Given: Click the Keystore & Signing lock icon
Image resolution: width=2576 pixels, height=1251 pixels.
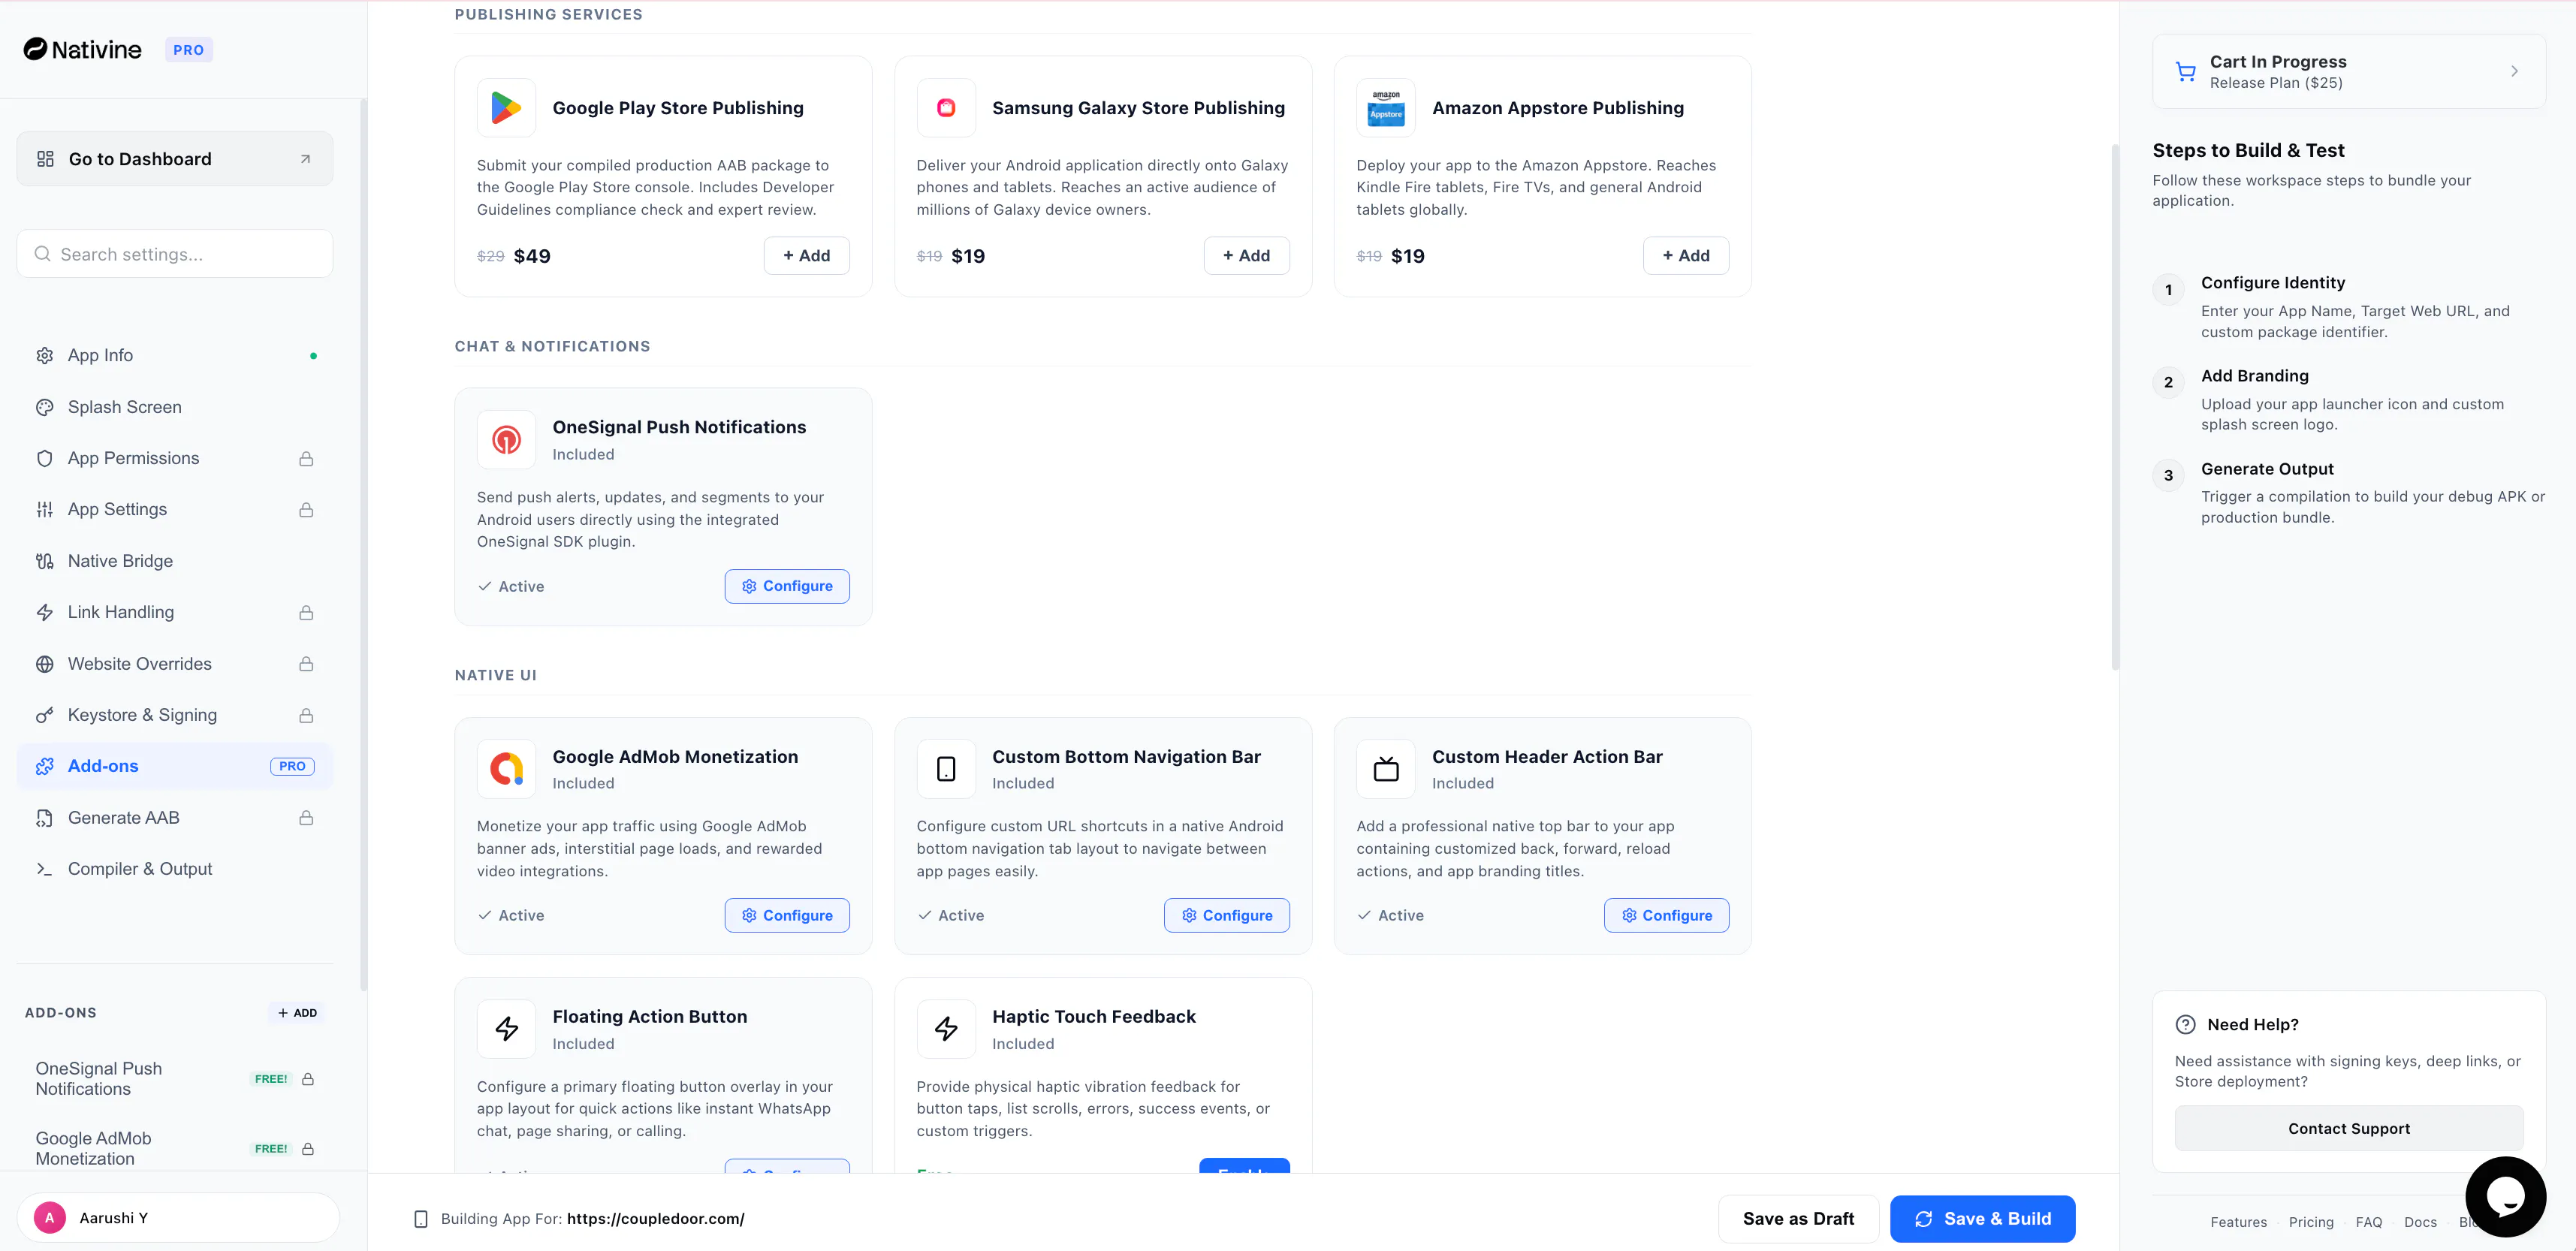Looking at the screenshot, I should click(306, 716).
